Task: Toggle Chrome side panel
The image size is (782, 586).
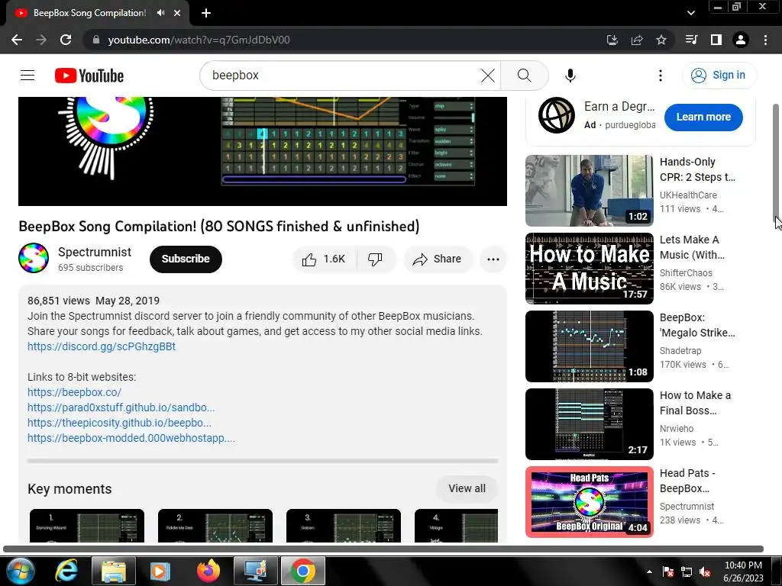Action: 716,40
